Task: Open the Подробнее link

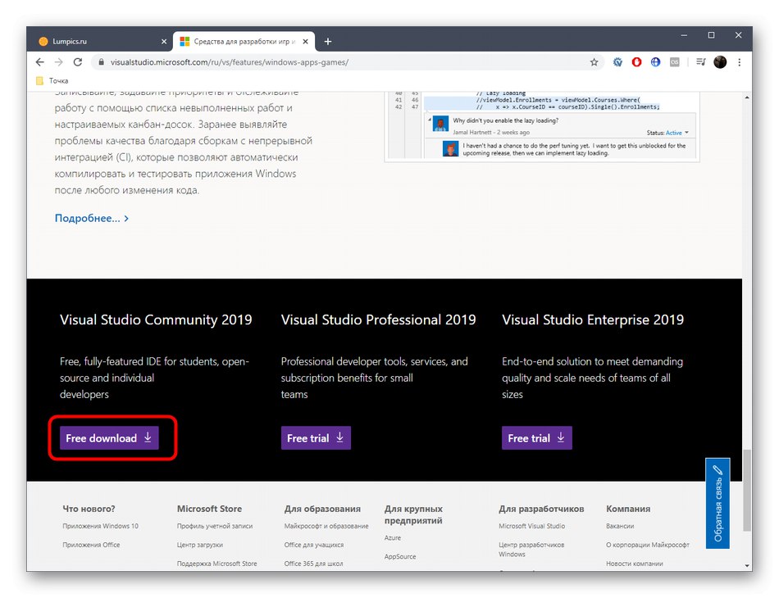Action: (x=91, y=218)
